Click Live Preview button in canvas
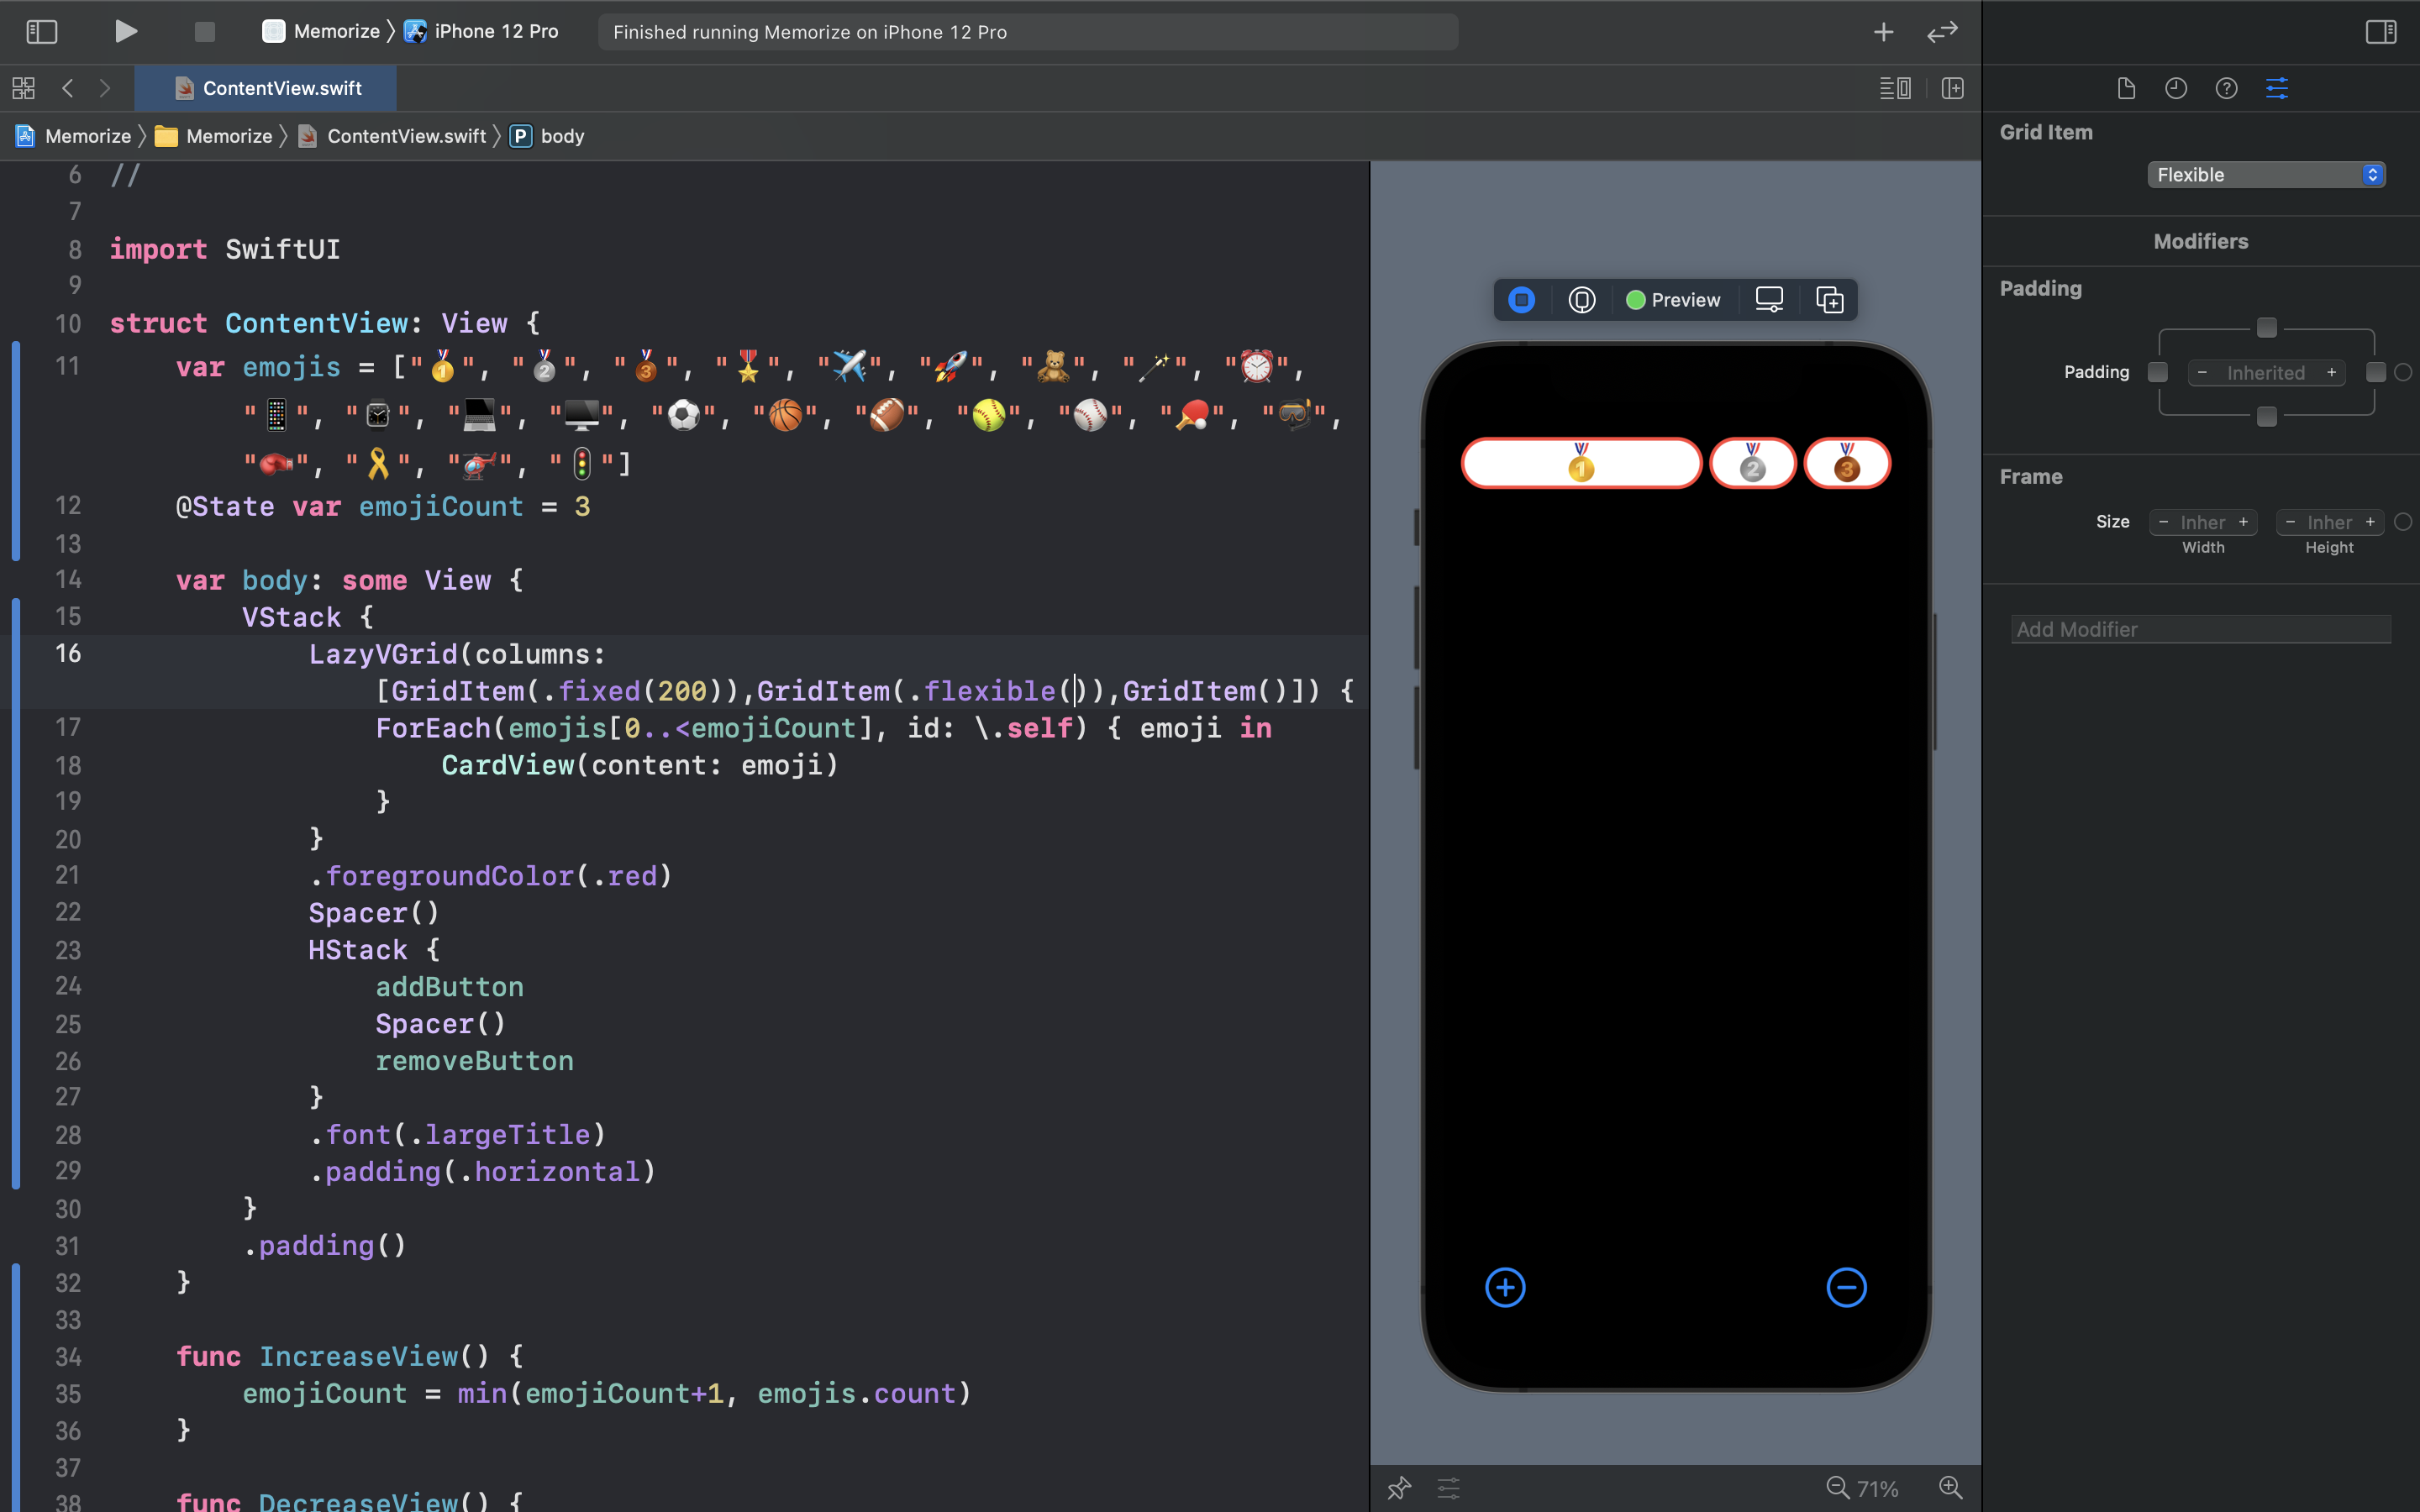This screenshot has height=1512, width=2420. tap(1521, 300)
